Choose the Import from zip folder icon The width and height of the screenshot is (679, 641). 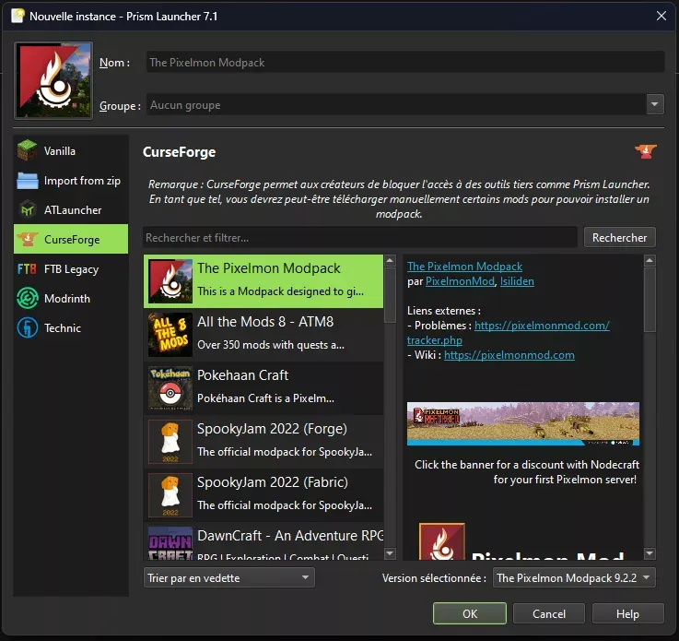[x=28, y=180]
